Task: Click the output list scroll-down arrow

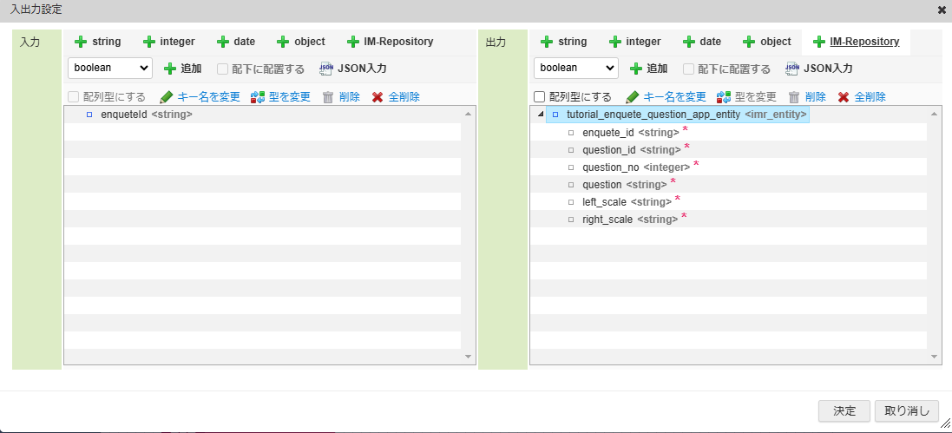Action: coord(934,357)
